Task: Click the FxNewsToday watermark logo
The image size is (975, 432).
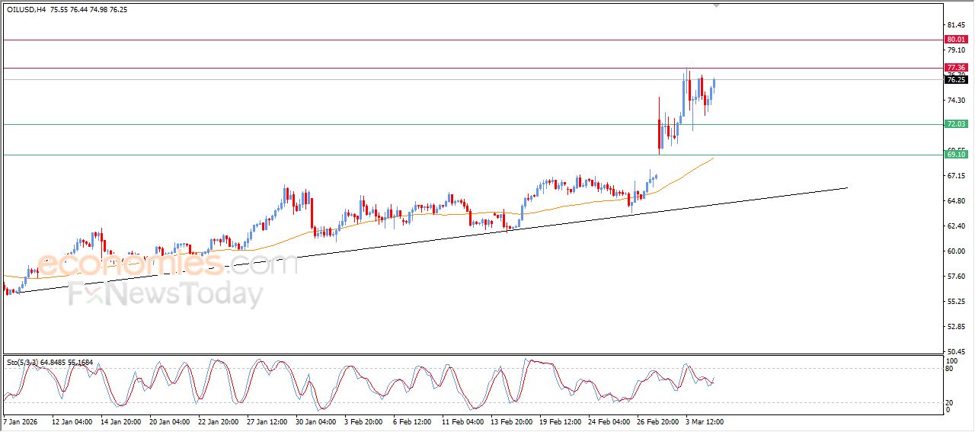Action: (166, 294)
